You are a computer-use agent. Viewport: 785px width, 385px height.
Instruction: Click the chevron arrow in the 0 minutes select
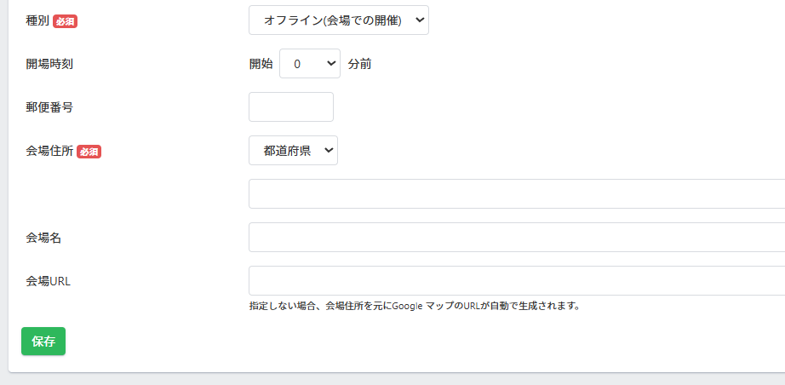coord(331,64)
